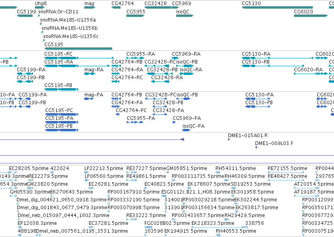Viewport: 334px width, 237px height.
Task: Click the CG5195-RC transcript
Action: 79,58
